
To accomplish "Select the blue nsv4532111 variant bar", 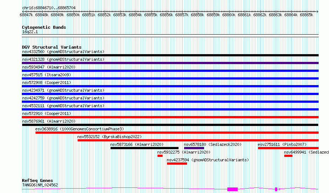I will click(170, 109).
